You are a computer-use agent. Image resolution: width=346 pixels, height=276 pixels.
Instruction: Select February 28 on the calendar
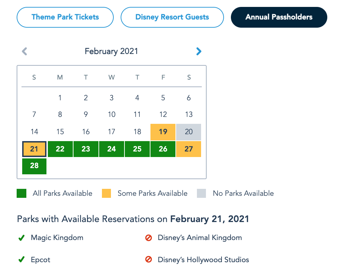pos(34,166)
